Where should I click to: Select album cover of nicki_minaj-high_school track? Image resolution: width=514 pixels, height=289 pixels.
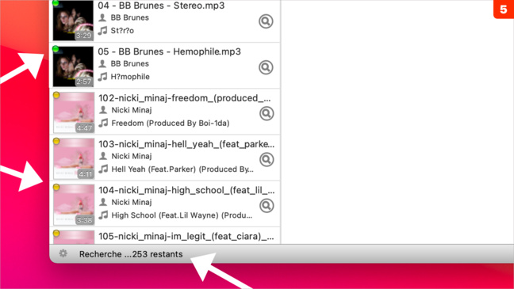pos(74,205)
